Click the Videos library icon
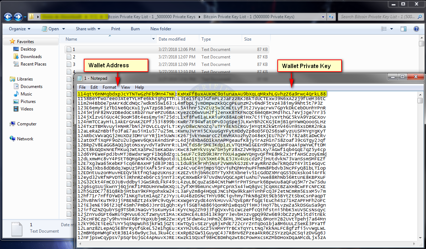 (x=16, y=109)
